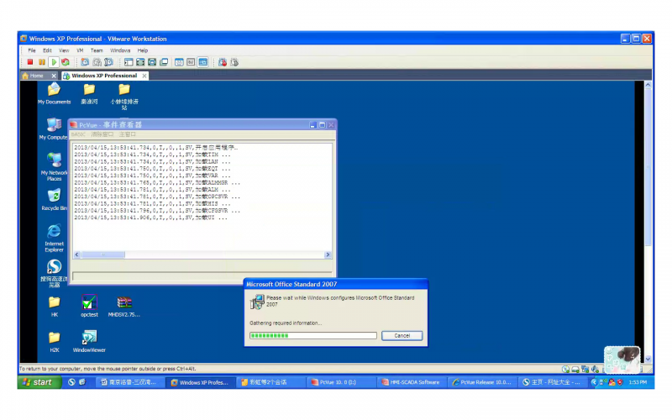Switch to the Home tab

(x=36, y=76)
